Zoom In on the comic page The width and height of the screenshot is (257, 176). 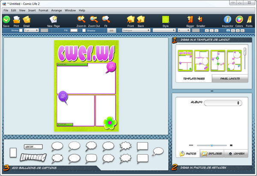point(81,19)
